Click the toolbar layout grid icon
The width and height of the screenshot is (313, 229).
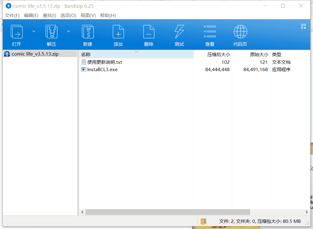303,26
